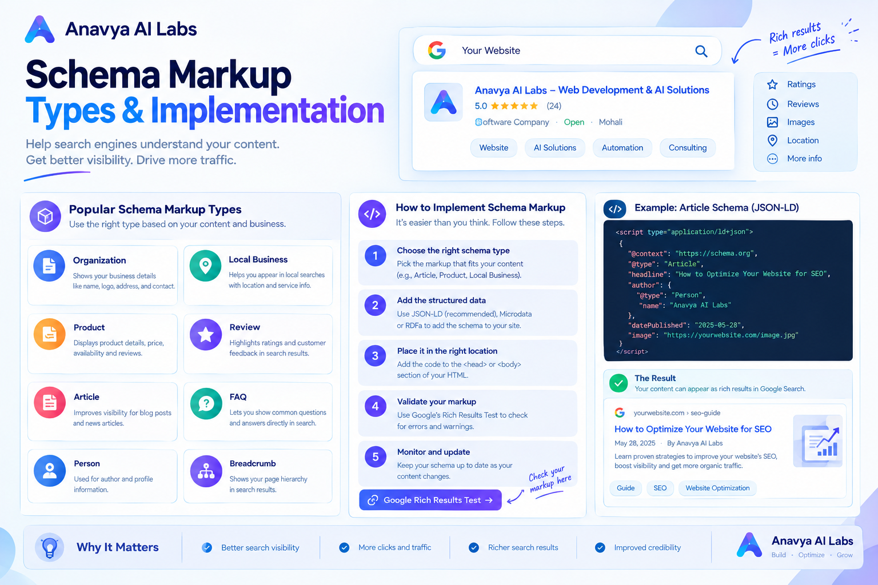The image size is (878, 585).
Task: Open the Anavya AI Labs – Web Development result title
Action: click(x=592, y=90)
